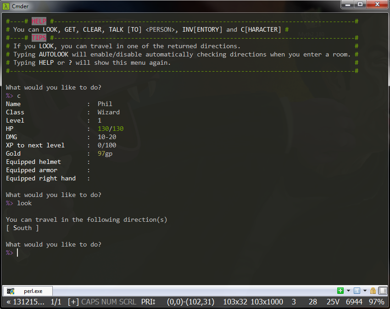Click the 6944 process ID status entry
This screenshot has height=309, width=390.
(x=354, y=302)
